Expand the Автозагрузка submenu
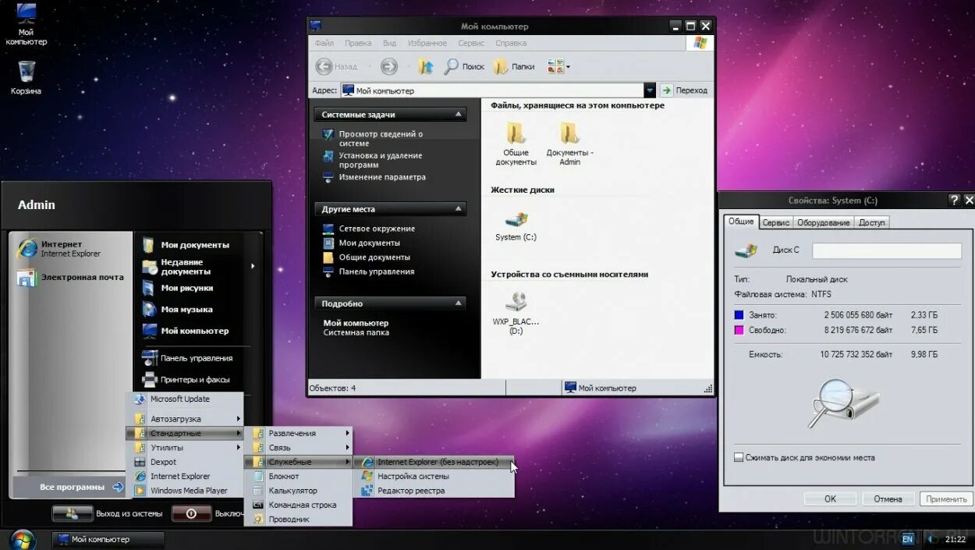 pyautogui.click(x=239, y=419)
